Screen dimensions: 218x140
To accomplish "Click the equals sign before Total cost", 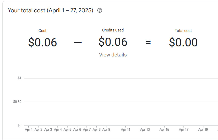I will point(148,43).
